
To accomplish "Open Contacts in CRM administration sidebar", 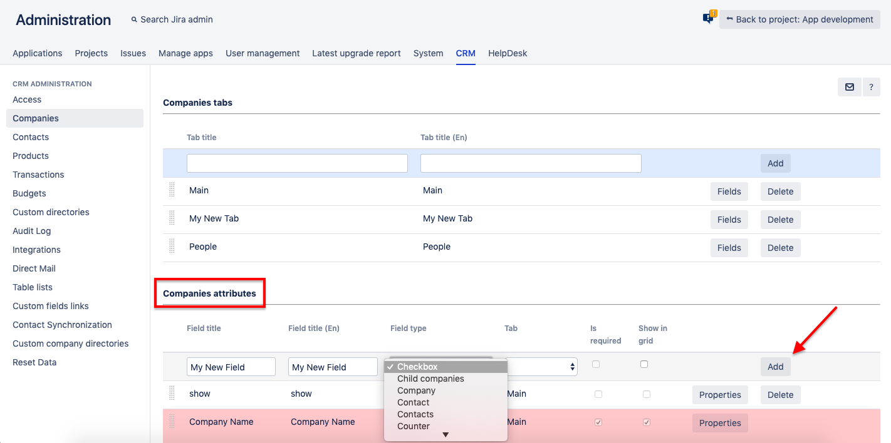I will tap(31, 137).
